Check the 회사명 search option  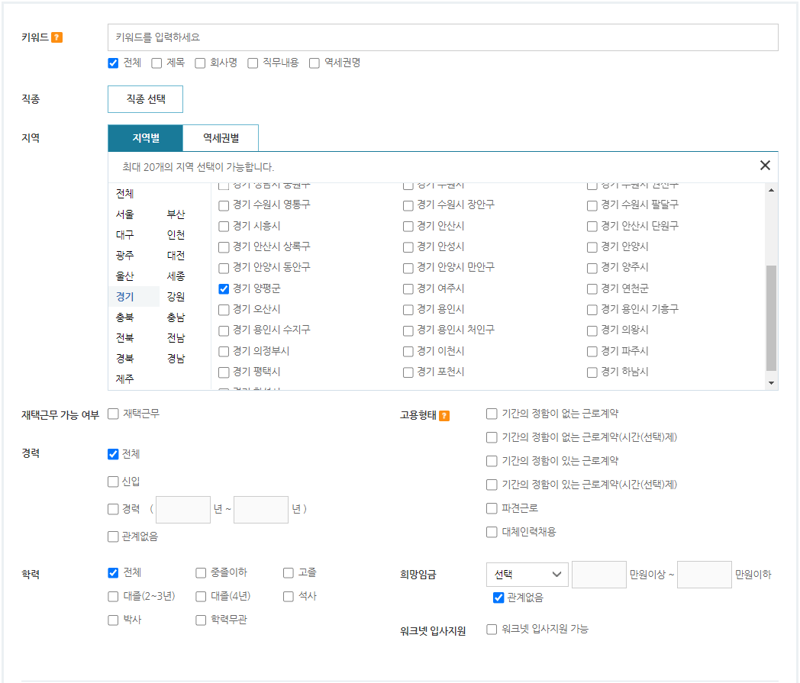pos(200,63)
